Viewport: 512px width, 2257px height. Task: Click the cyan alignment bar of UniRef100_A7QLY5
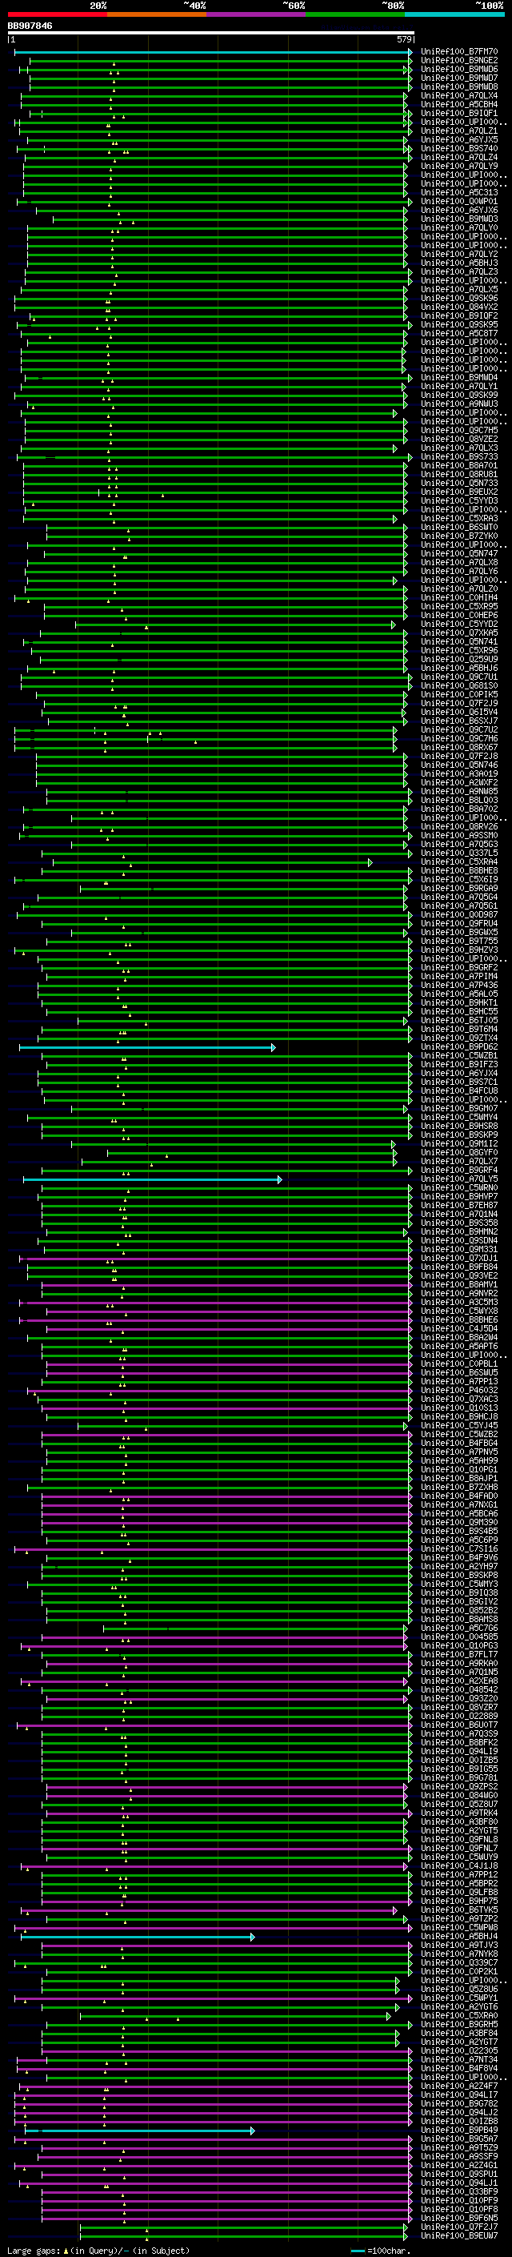pos(152,1179)
